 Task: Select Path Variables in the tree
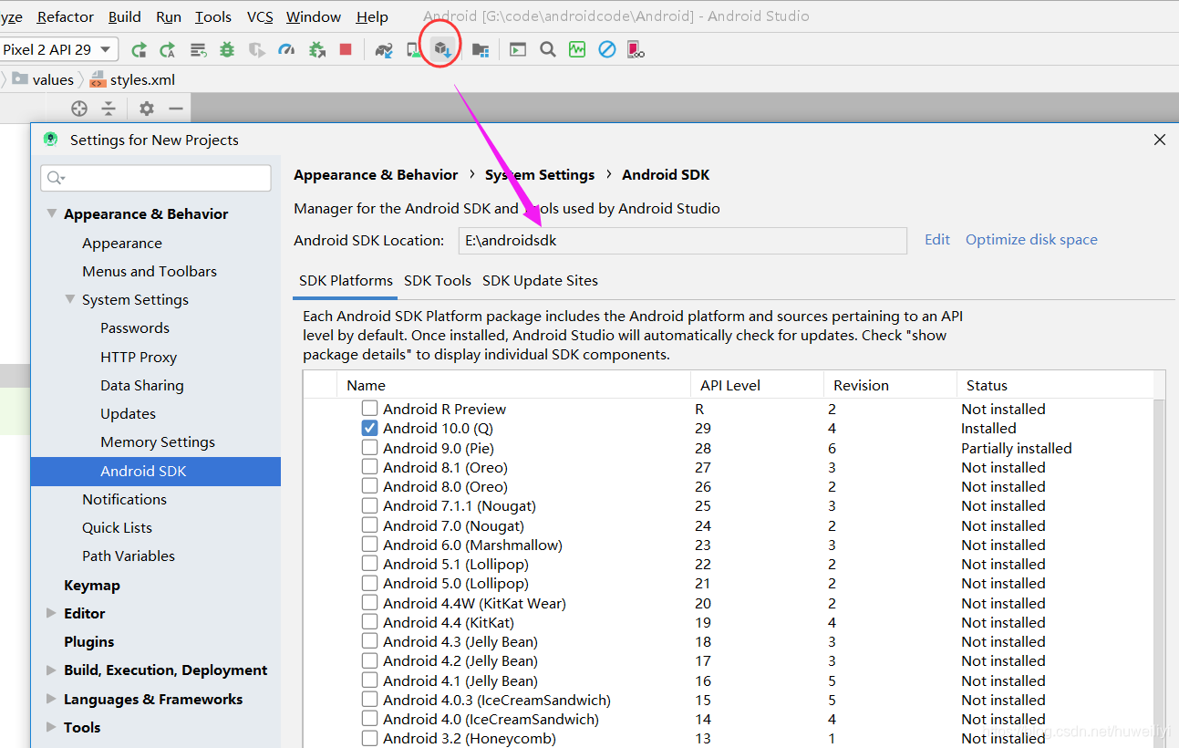pos(129,556)
